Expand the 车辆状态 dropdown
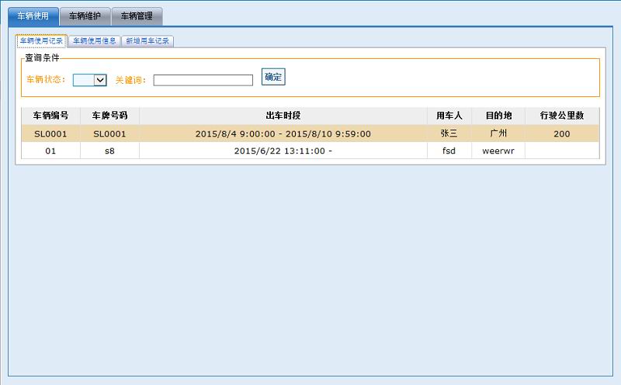This screenshot has height=385, width=621. [x=90, y=80]
